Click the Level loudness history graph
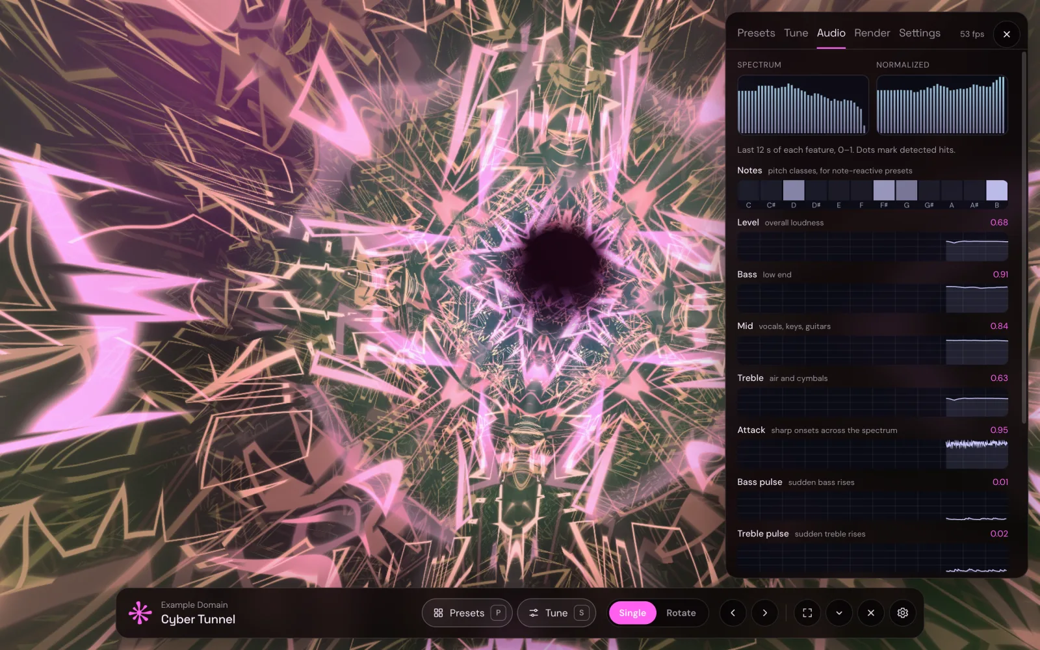1040x650 pixels. [872, 247]
